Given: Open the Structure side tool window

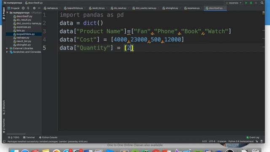Looking at the screenshot, I should 4,108.
